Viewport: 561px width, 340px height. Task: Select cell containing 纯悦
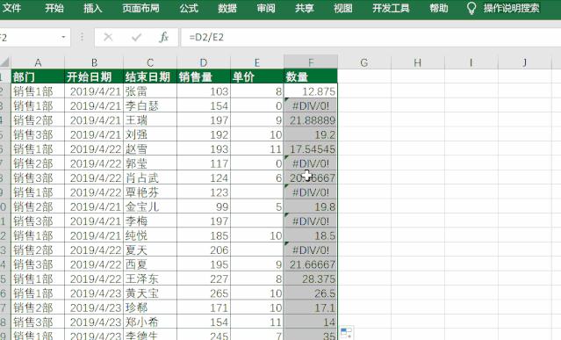point(150,235)
